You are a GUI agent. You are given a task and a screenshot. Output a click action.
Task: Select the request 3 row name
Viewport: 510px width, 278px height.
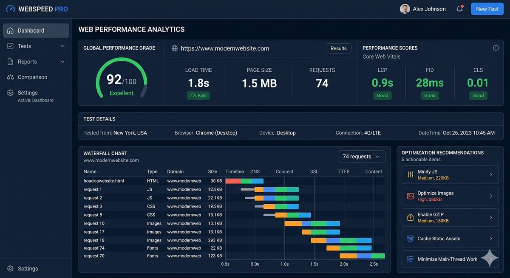(93, 206)
